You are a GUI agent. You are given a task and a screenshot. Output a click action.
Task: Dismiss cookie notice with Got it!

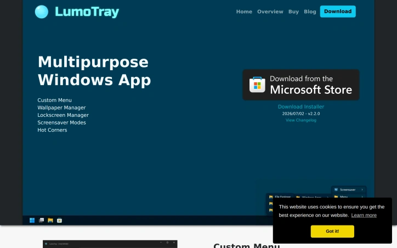click(x=332, y=231)
